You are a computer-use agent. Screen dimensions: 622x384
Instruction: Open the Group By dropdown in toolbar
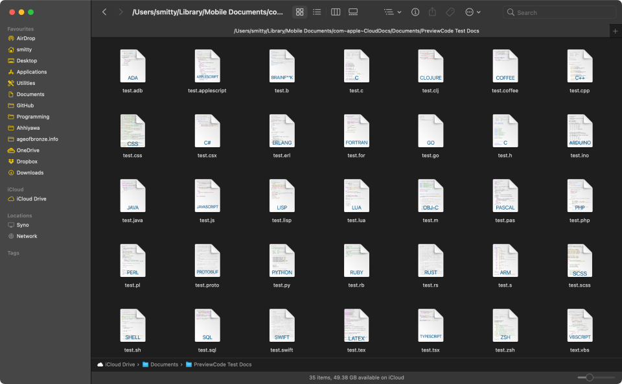point(392,12)
